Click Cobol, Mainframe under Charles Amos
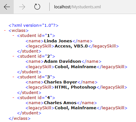The image size is (136, 122). [x=75, y=108]
